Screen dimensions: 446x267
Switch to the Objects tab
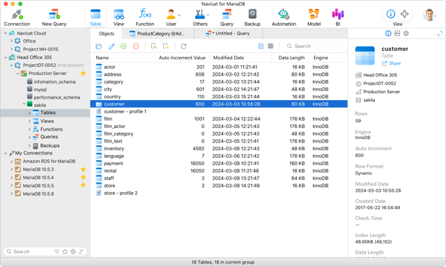(107, 33)
